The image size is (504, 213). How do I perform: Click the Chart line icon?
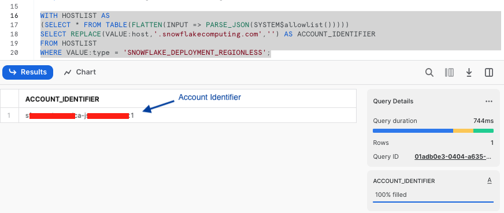(68, 73)
